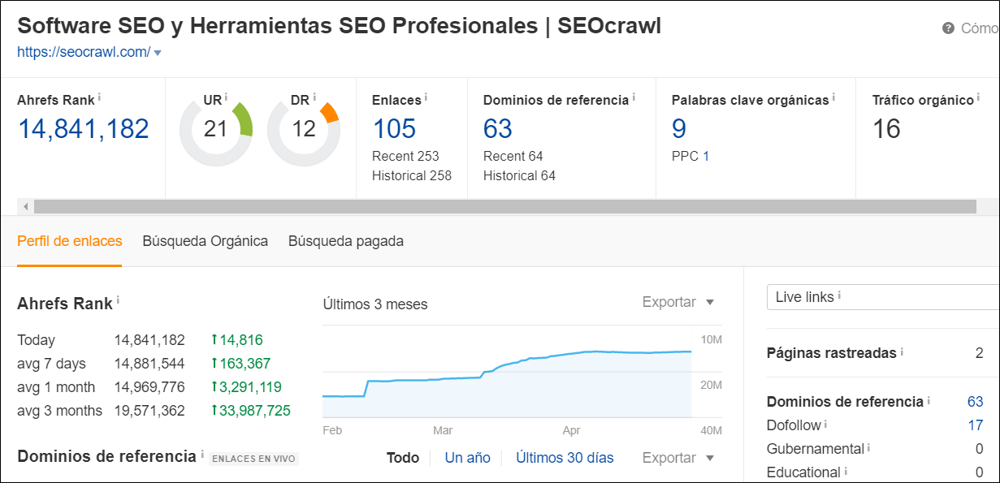Open the https://seocrawl.com/ link
This screenshot has height=483, width=1000.
coord(85,50)
